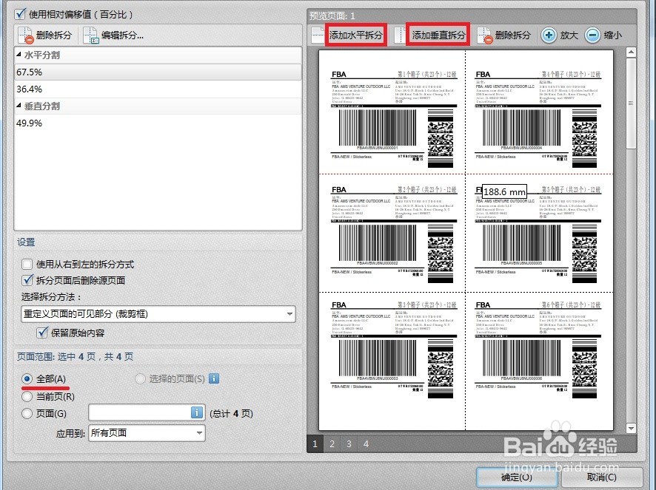
Task: Click the delete split icon in left toolbar
Action: click(x=25, y=35)
